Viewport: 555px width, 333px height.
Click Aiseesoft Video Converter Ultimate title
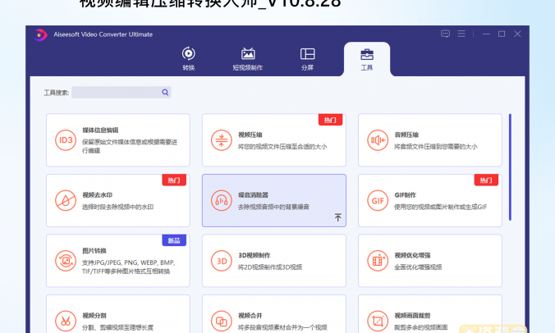coord(103,34)
